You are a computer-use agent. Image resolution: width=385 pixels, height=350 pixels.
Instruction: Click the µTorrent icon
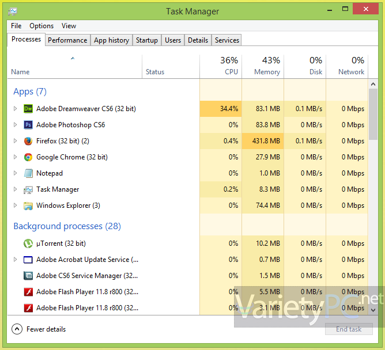tap(28, 244)
